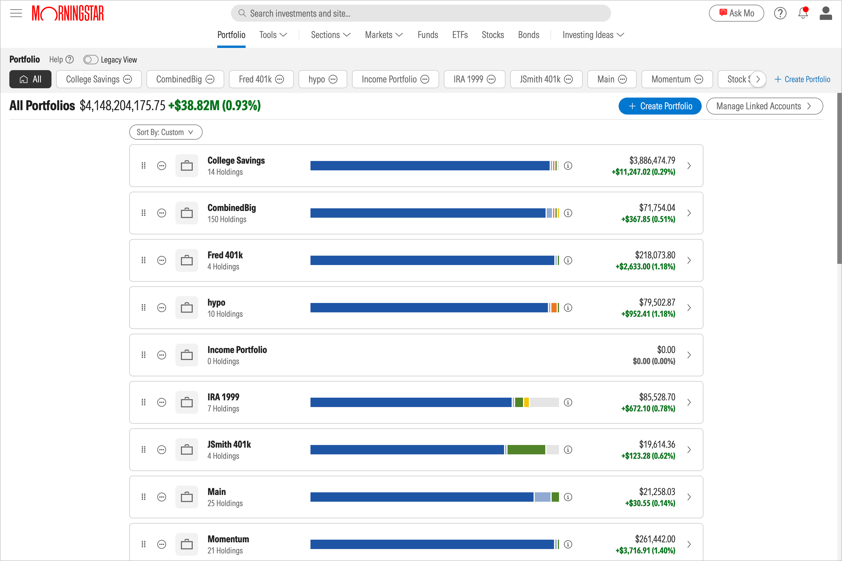Click the Portfolio Help question icon
Image resolution: width=842 pixels, height=561 pixels.
click(x=70, y=59)
